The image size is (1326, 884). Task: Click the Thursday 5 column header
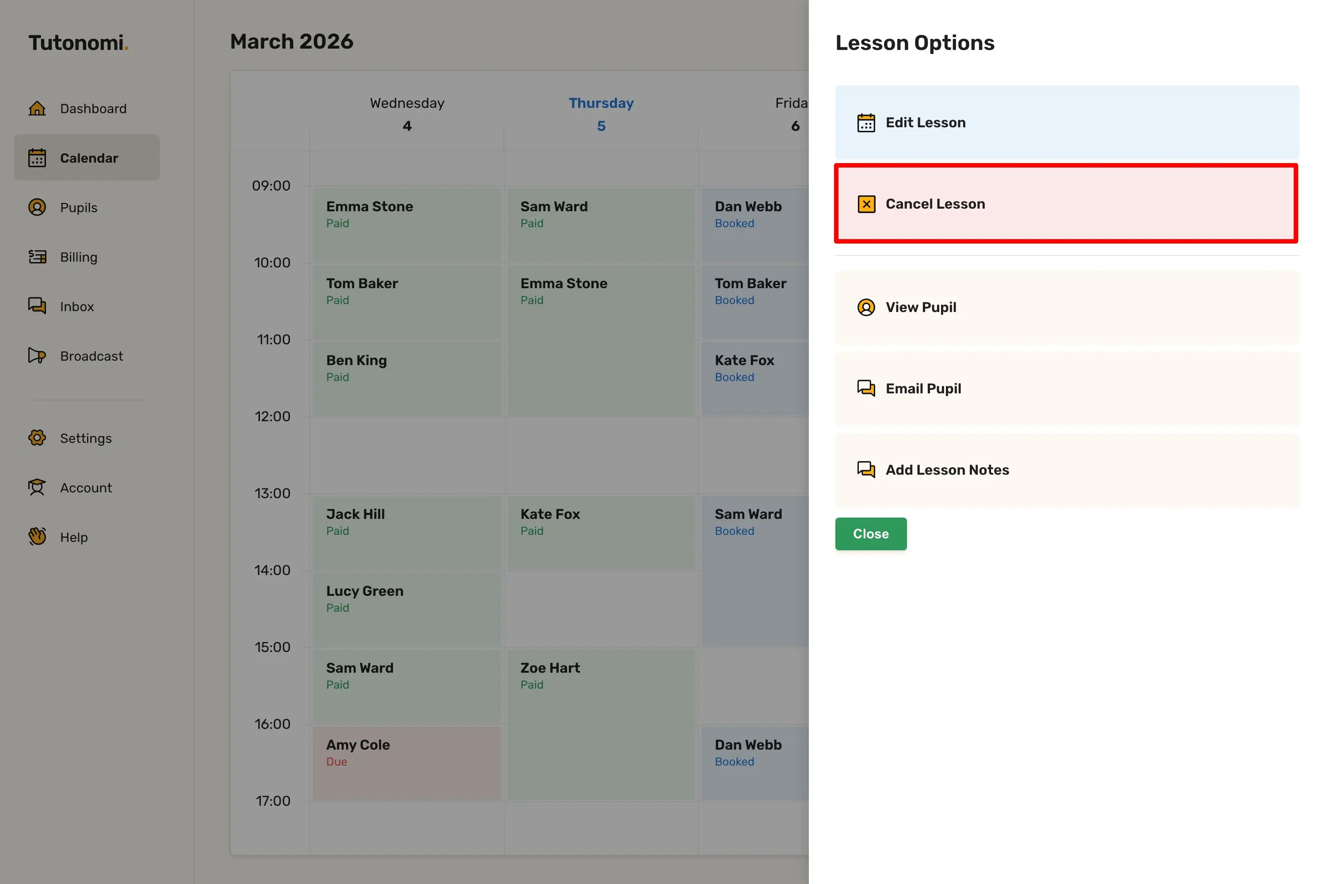click(x=601, y=114)
